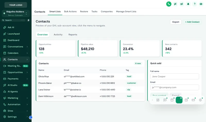This screenshot has height=122, width=206.
Task: Click YOUR LOGO placeholder button
Action: (16, 5)
